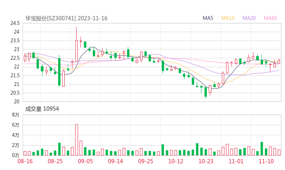Click the 08-25 date axis label
Screen dimensions: 285x170
[x=55, y=161]
